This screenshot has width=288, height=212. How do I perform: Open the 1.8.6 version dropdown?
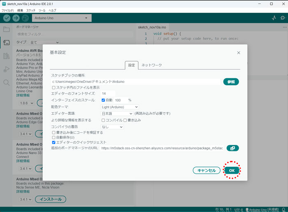pyautogui.click(x=26, y=103)
